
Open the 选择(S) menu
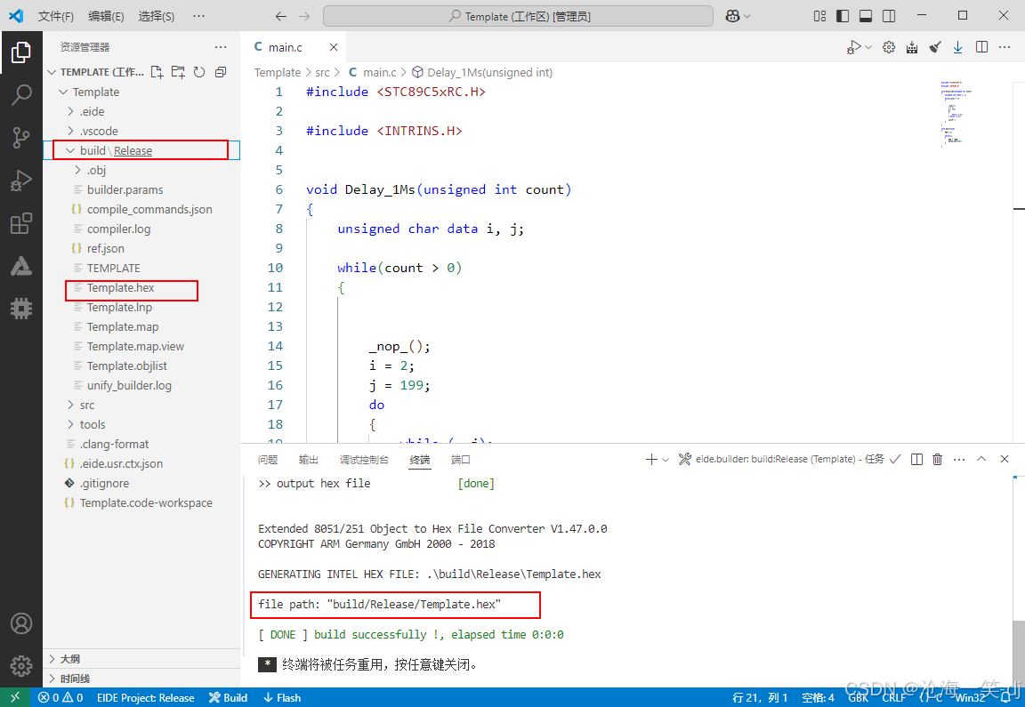(157, 16)
